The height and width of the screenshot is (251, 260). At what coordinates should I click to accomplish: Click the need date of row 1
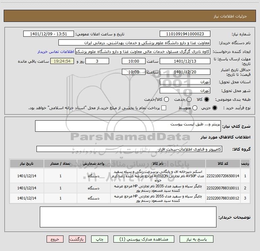(27, 176)
